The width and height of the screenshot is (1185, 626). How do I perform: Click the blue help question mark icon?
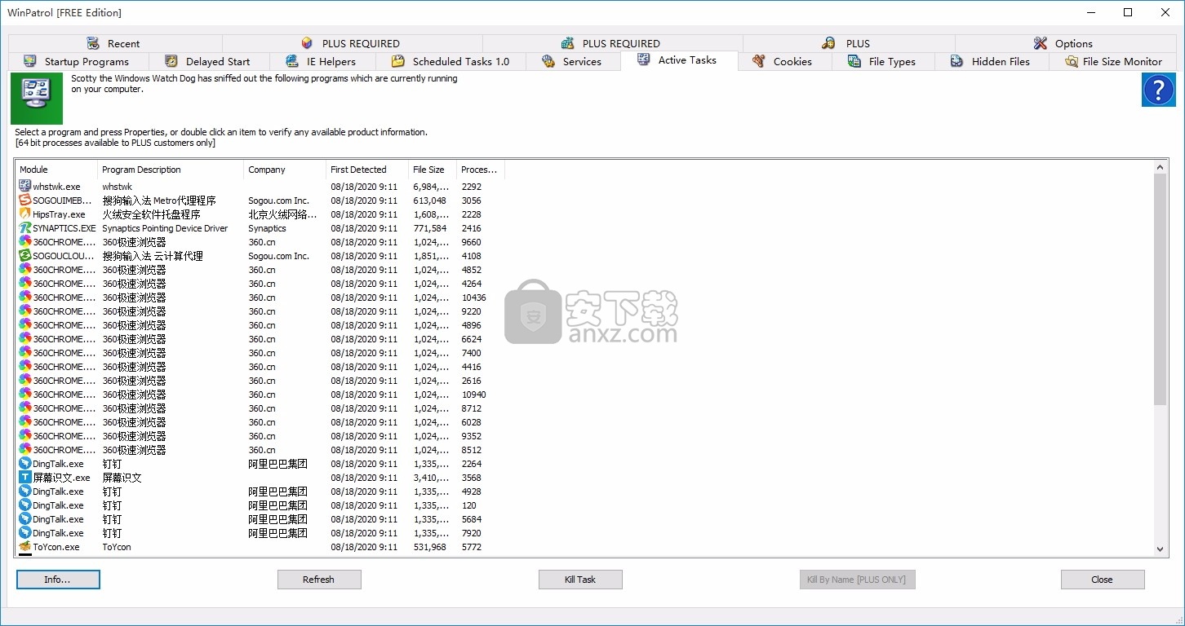(x=1158, y=90)
